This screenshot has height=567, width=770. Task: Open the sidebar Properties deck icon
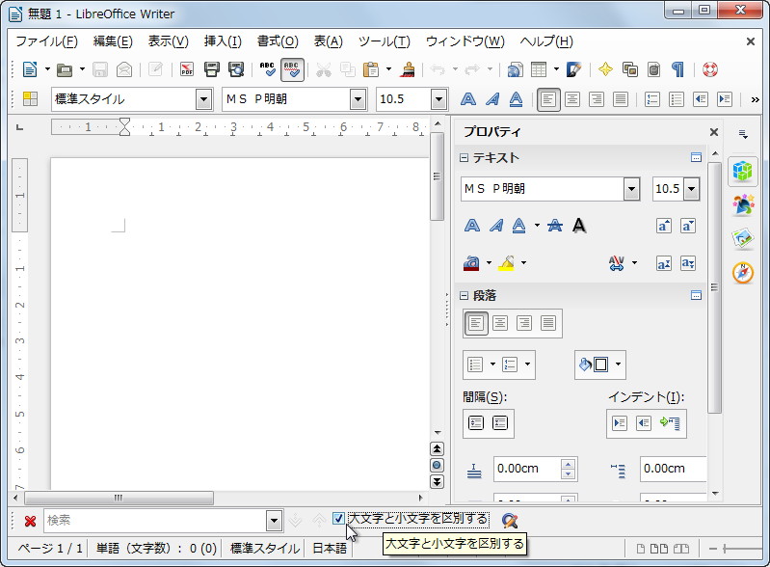[x=742, y=171]
